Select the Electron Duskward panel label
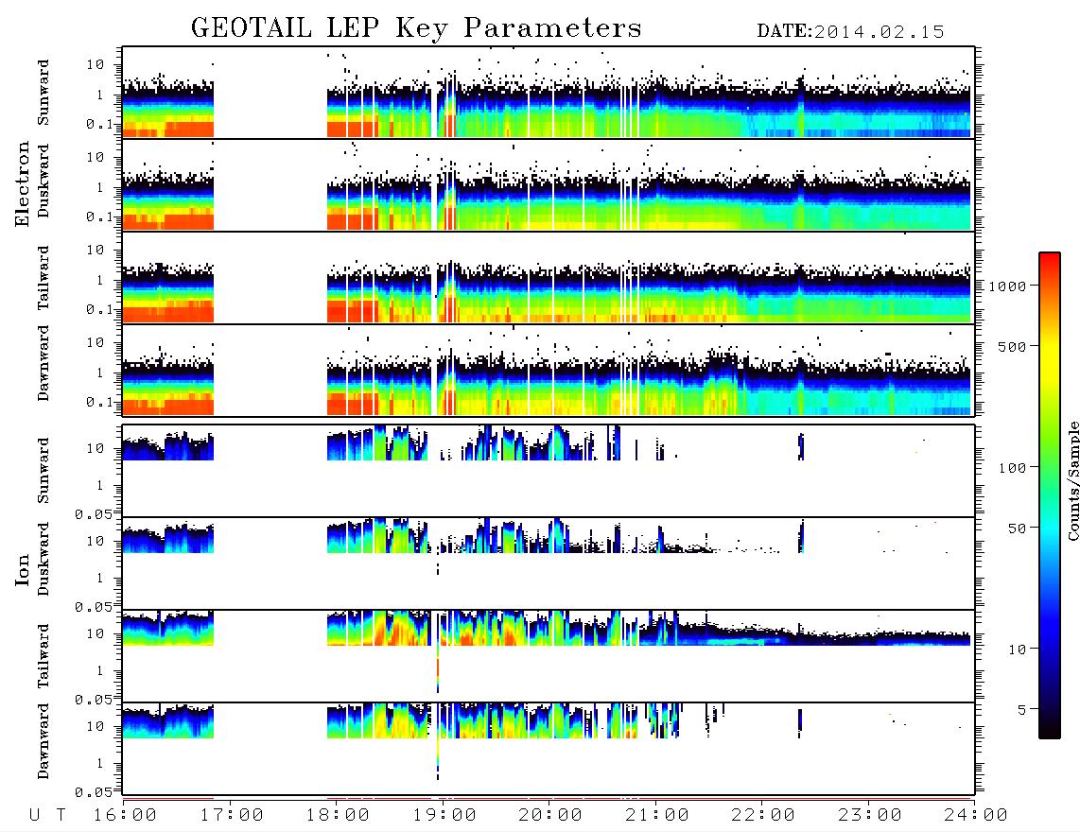 coord(44,182)
